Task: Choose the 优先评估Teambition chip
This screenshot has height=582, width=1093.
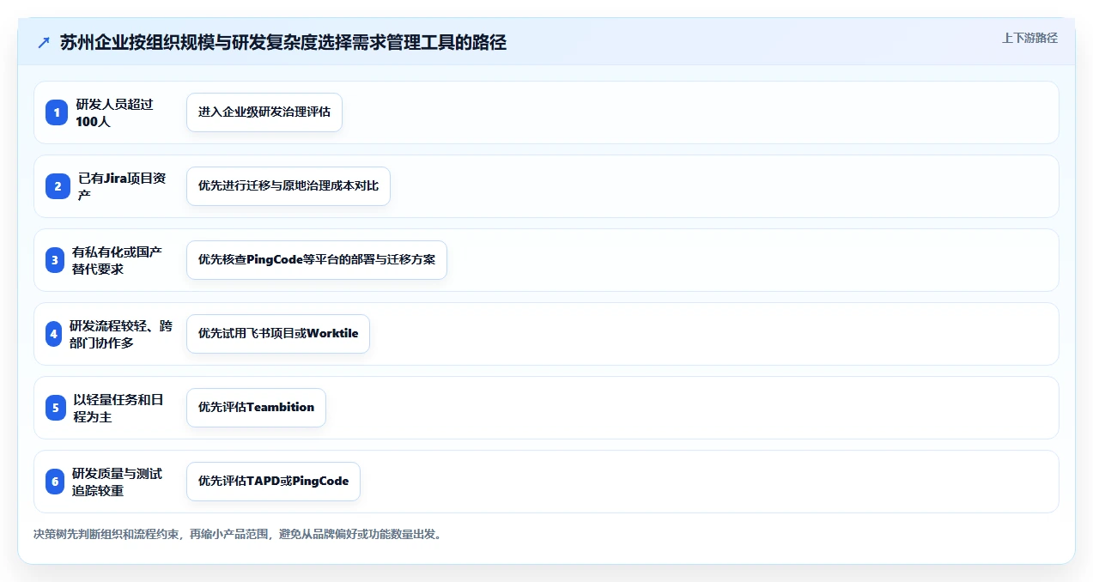Action: coord(256,408)
